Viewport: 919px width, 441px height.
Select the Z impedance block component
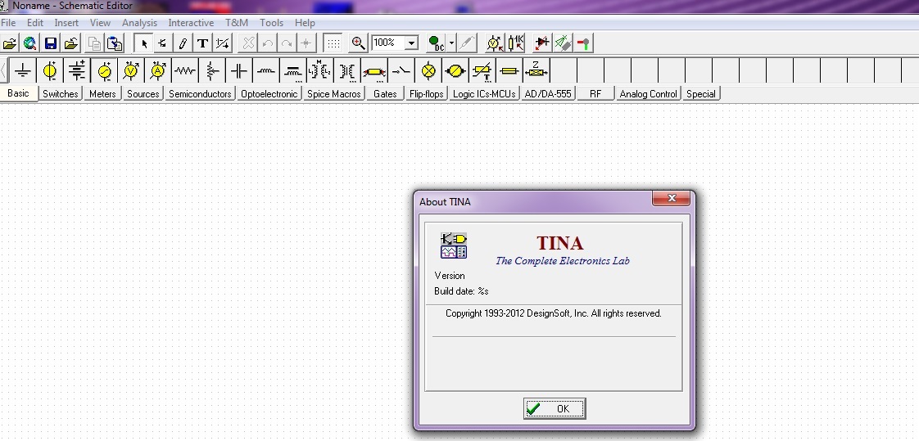pos(536,71)
